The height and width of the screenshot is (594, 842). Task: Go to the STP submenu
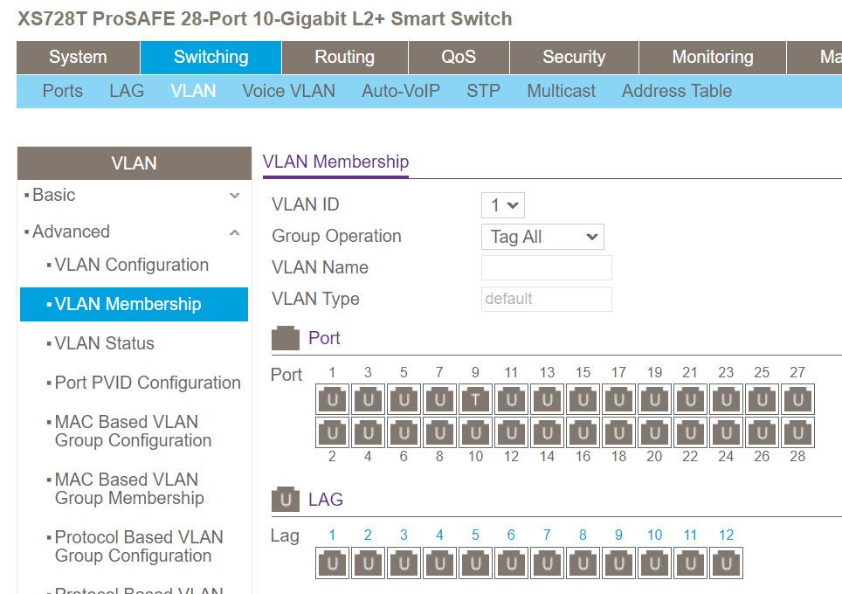point(483,91)
